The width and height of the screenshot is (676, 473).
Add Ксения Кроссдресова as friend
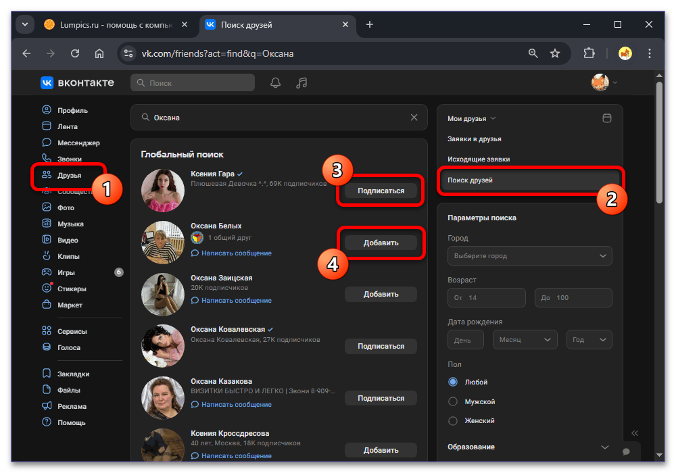tap(381, 450)
